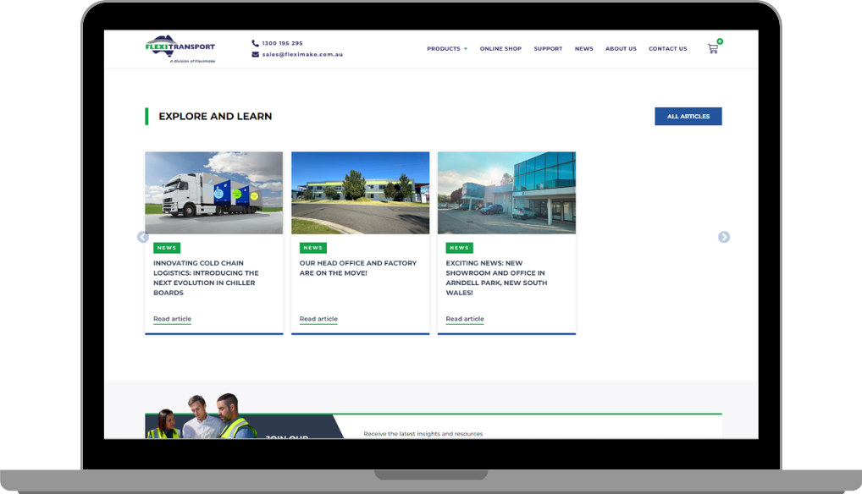Click the carousel next arrow
Screen dimensions: 862x494
(x=724, y=237)
